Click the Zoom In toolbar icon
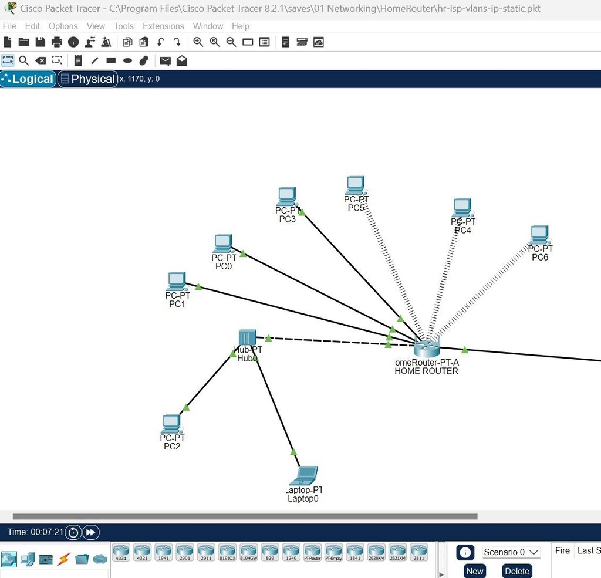The width and height of the screenshot is (601, 578). pyautogui.click(x=198, y=42)
